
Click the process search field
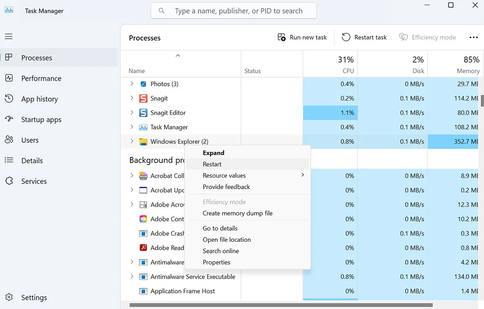(233, 10)
